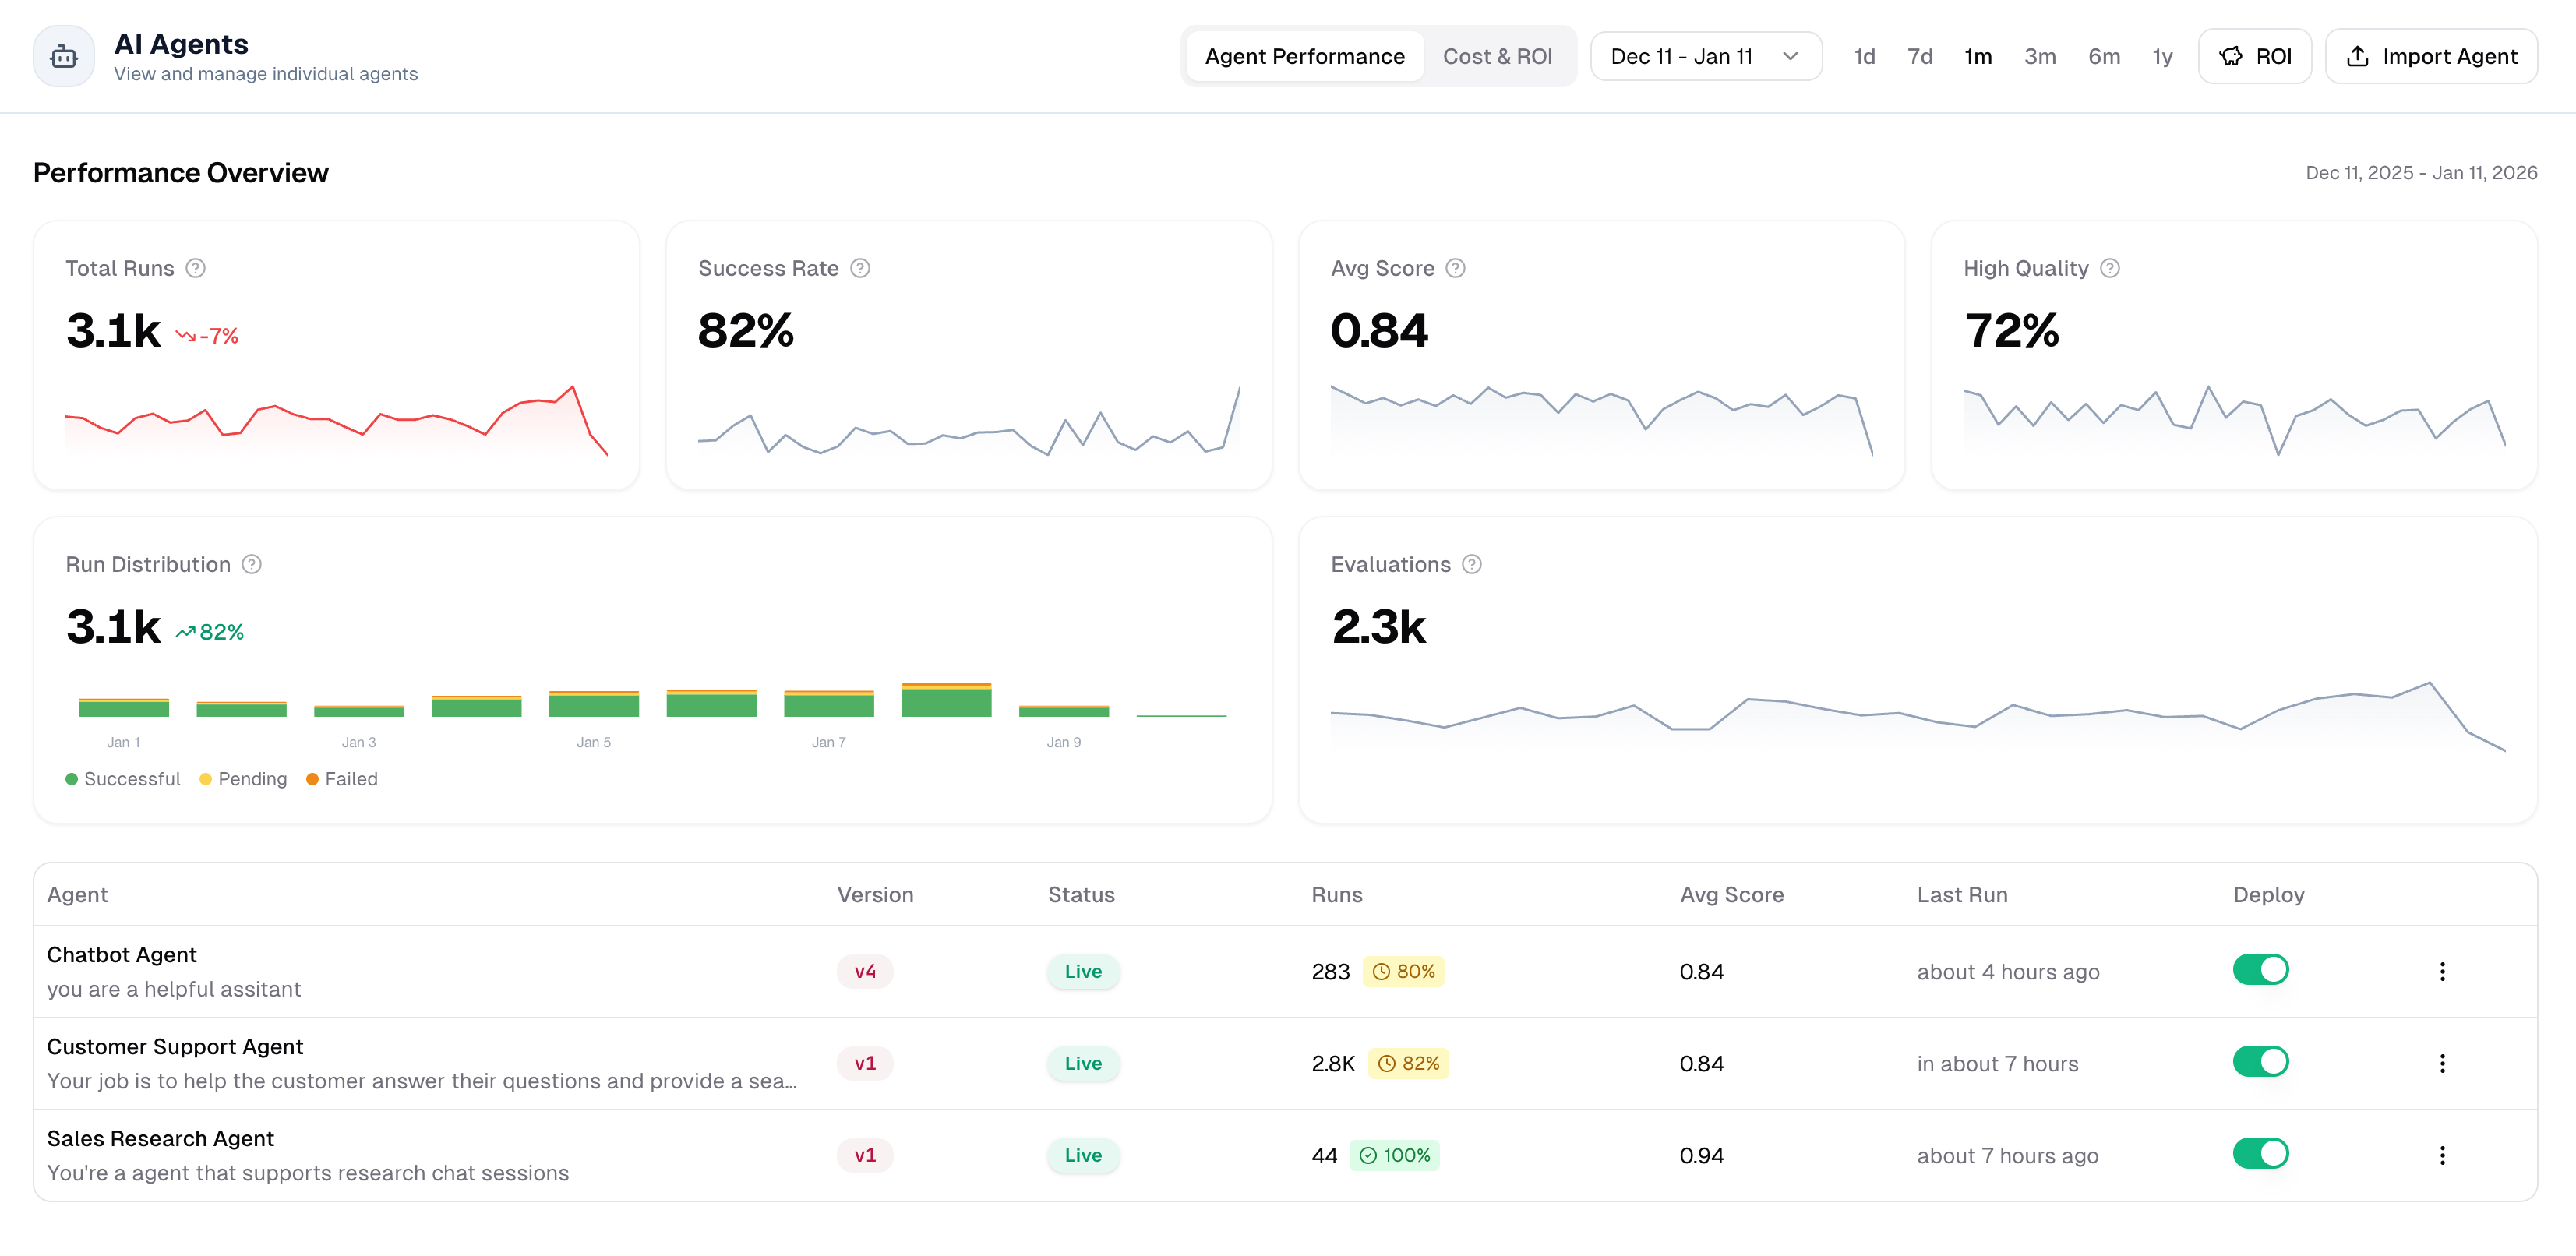Select the Agent Performance tab

tap(1304, 56)
